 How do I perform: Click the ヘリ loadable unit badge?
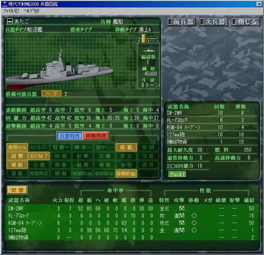51,94
